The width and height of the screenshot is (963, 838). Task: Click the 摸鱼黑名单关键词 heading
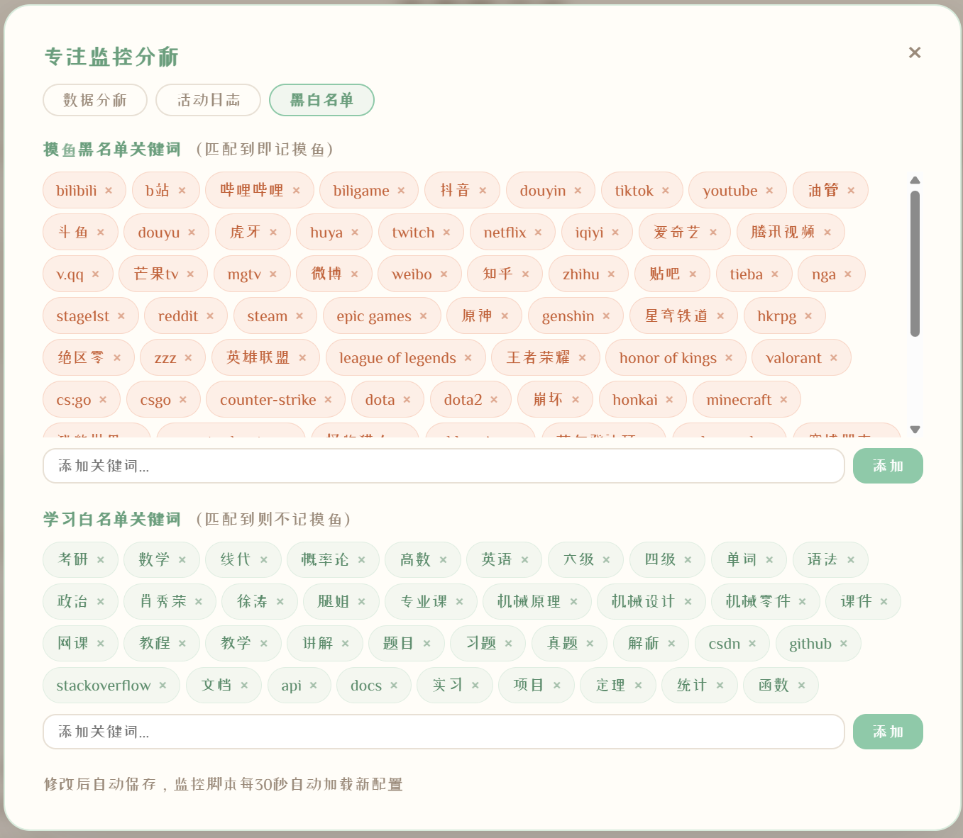[112, 150]
